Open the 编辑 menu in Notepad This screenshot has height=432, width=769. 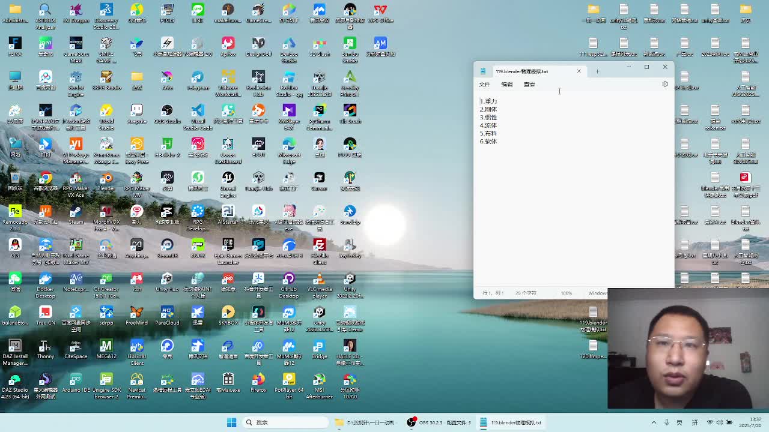click(506, 85)
